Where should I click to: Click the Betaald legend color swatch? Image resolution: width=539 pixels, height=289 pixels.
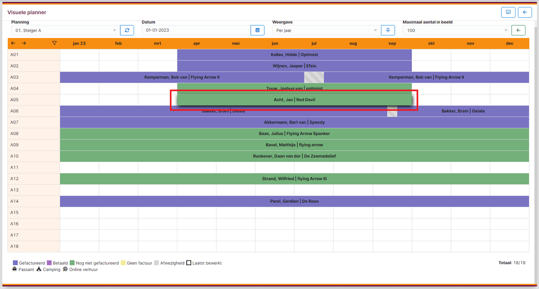tap(49, 263)
